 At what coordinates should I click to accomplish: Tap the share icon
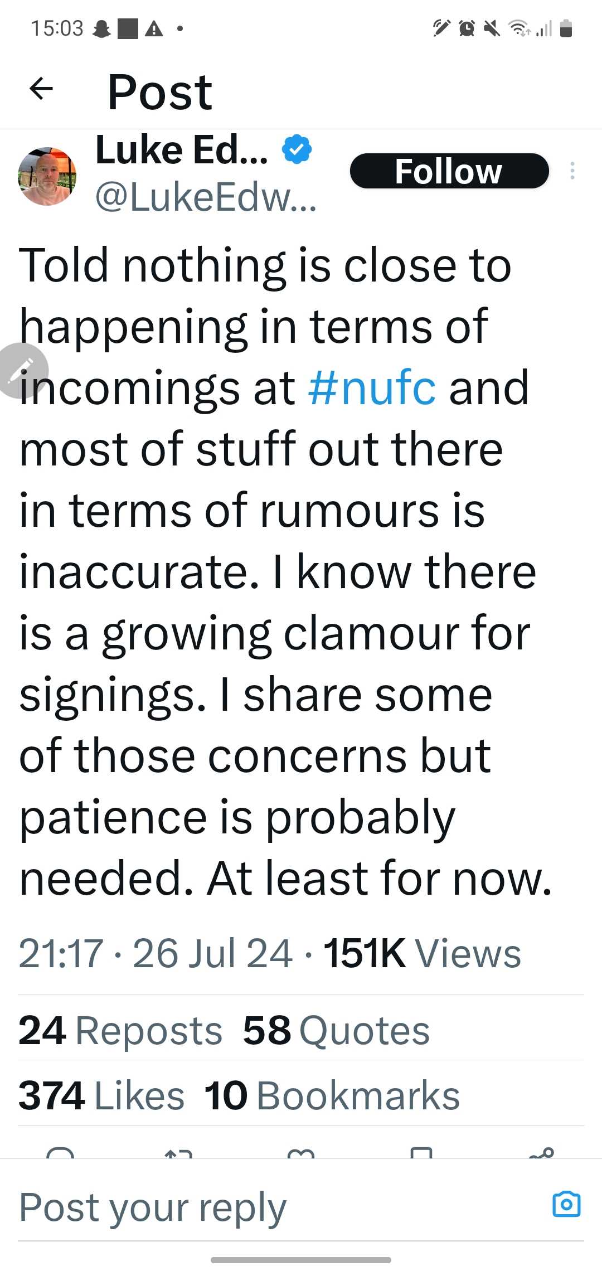click(x=541, y=1153)
